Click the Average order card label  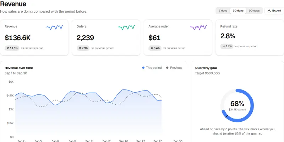click(158, 26)
